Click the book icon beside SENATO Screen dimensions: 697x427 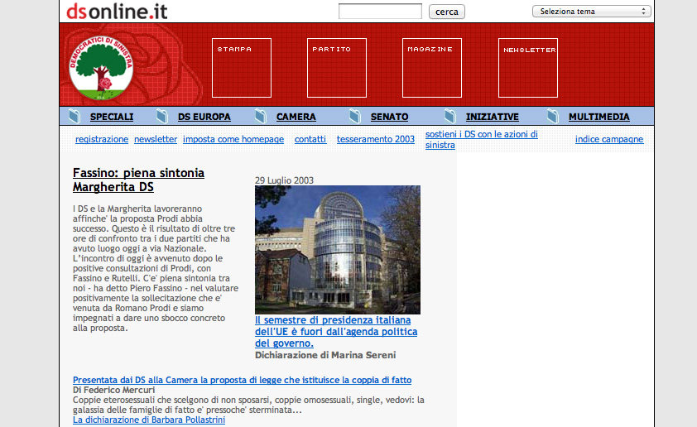tap(355, 117)
